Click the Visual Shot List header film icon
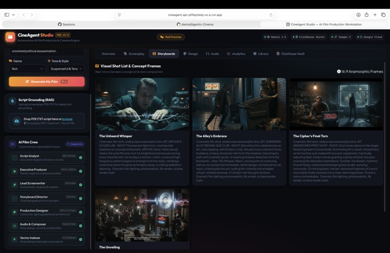390x253 pixels. click(97, 66)
